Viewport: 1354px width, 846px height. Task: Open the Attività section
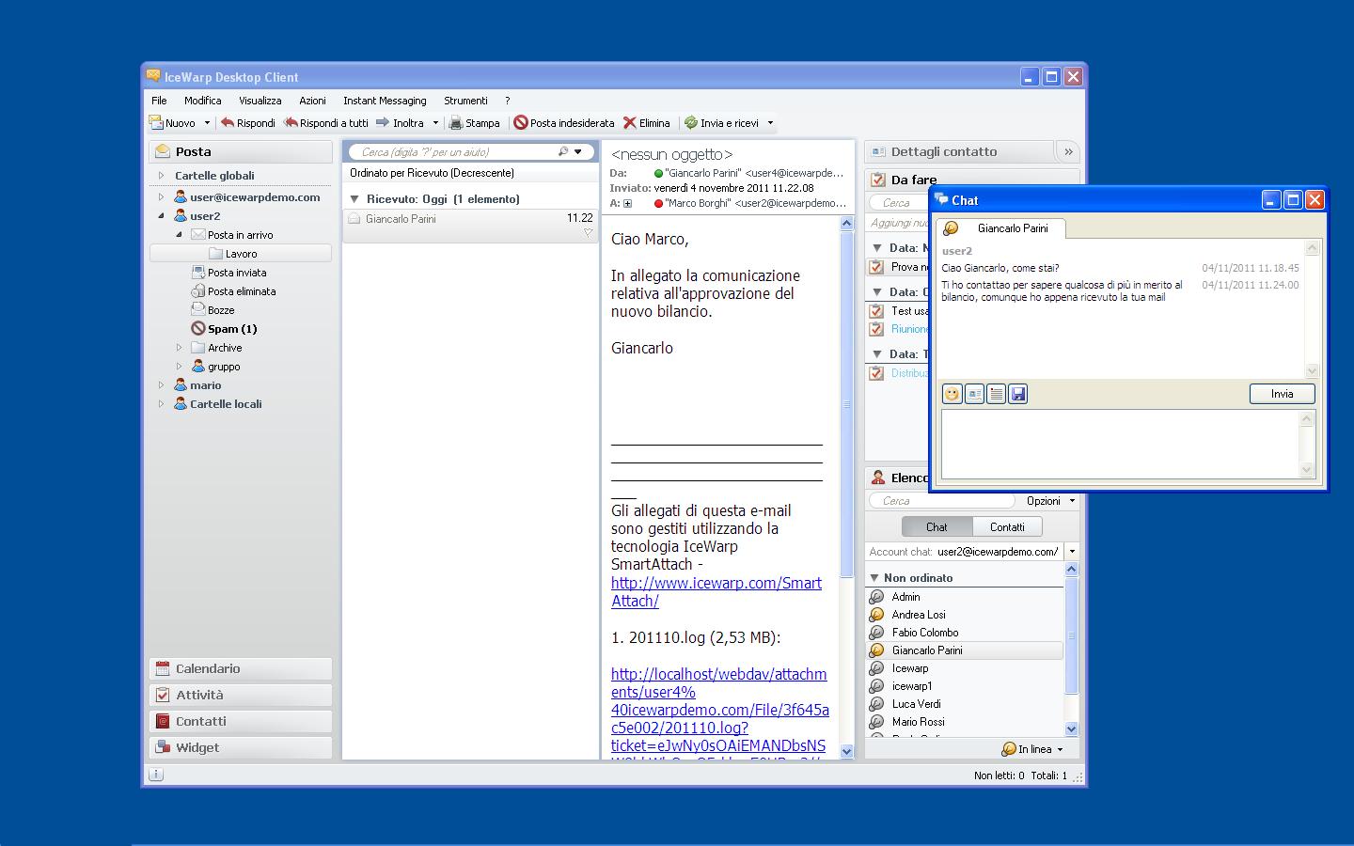coord(241,695)
